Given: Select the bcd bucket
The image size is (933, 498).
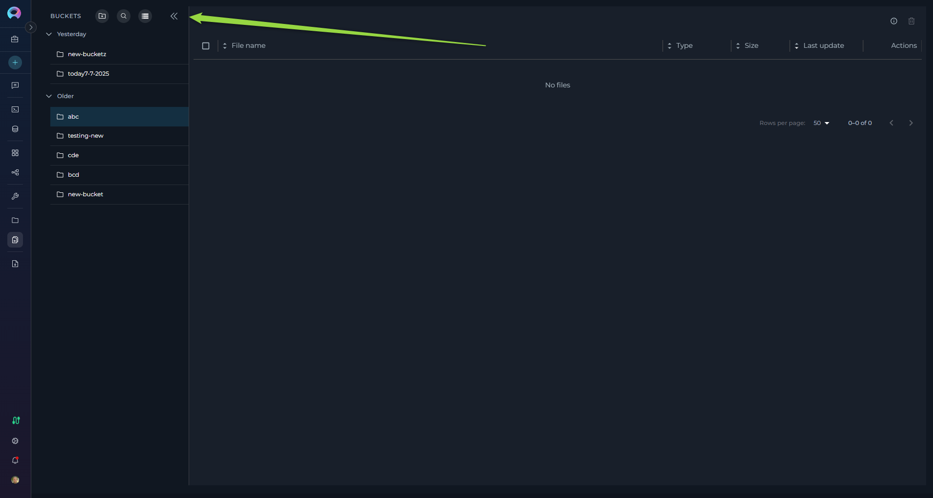Looking at the screenshot, I should click(x=119, y=175).
